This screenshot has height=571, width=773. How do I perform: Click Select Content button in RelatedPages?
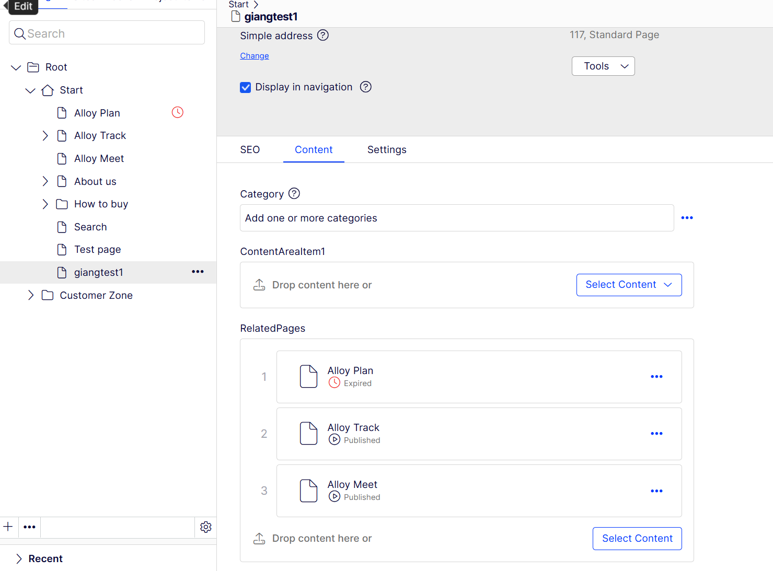pos(637,539)
